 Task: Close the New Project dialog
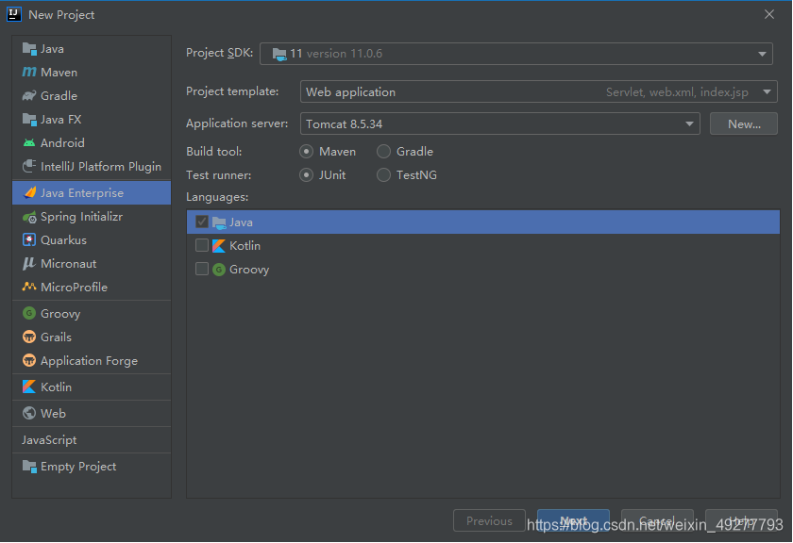[x=769, y=14]
